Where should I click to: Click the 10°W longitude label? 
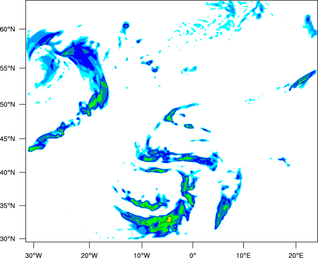142,255
